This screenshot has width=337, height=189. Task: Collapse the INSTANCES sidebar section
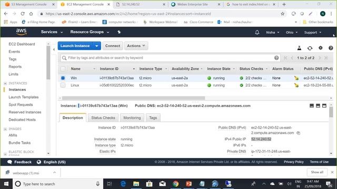(5, 83)
